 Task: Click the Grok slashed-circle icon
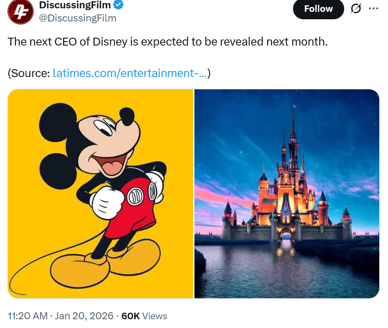(x=355, y=9)
